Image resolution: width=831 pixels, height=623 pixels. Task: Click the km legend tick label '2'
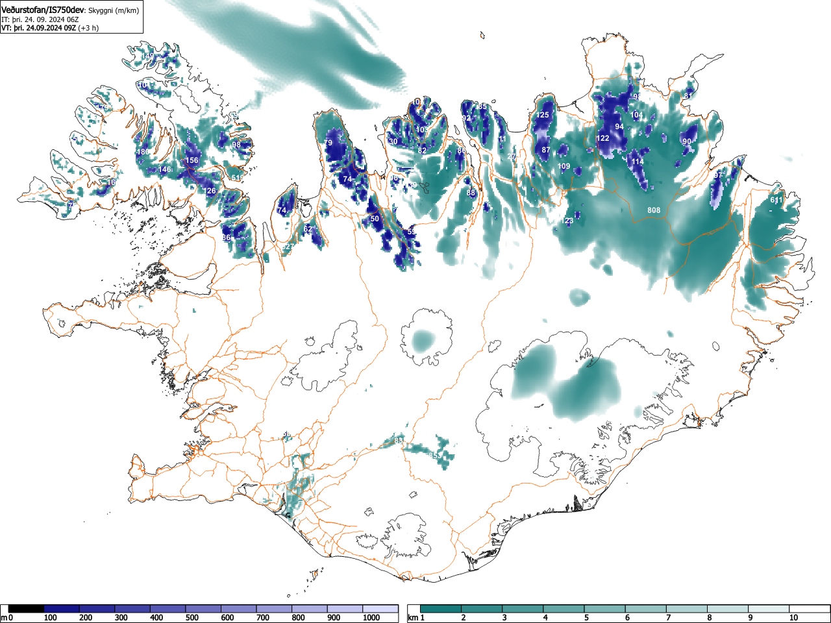click(x=463, y=618)
